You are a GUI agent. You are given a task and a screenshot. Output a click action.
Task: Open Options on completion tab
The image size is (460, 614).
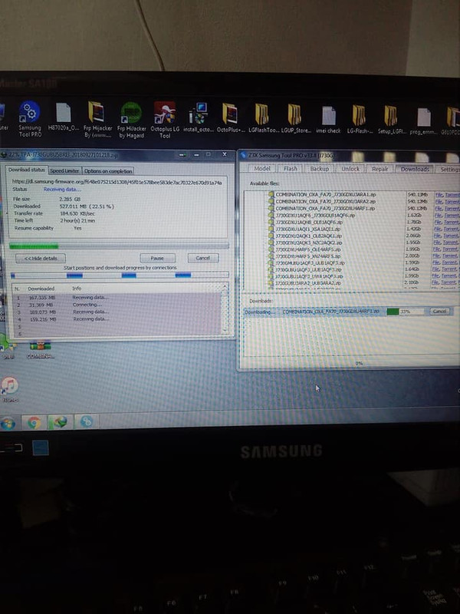pos(108,171)
